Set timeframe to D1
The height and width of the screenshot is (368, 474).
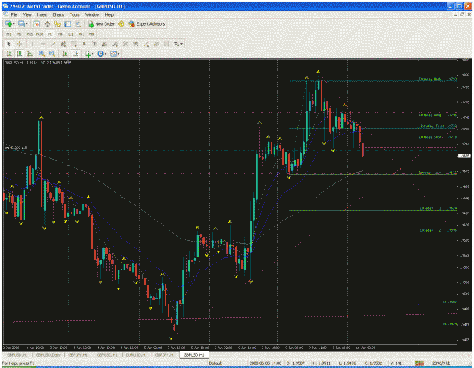coord(71,34)
